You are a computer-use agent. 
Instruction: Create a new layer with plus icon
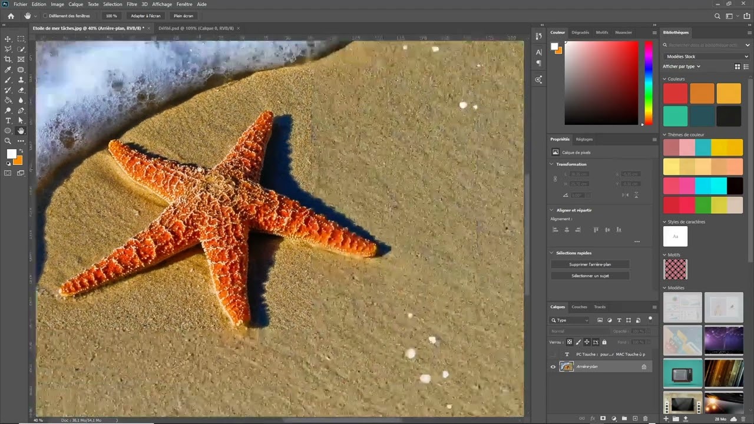(x=634, y=419)
